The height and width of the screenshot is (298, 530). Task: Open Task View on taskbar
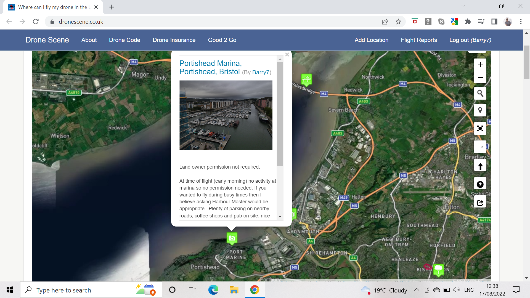coord(192,290)
